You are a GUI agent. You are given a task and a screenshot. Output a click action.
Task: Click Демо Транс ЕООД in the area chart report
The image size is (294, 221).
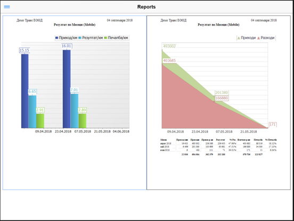coord(174,20)
